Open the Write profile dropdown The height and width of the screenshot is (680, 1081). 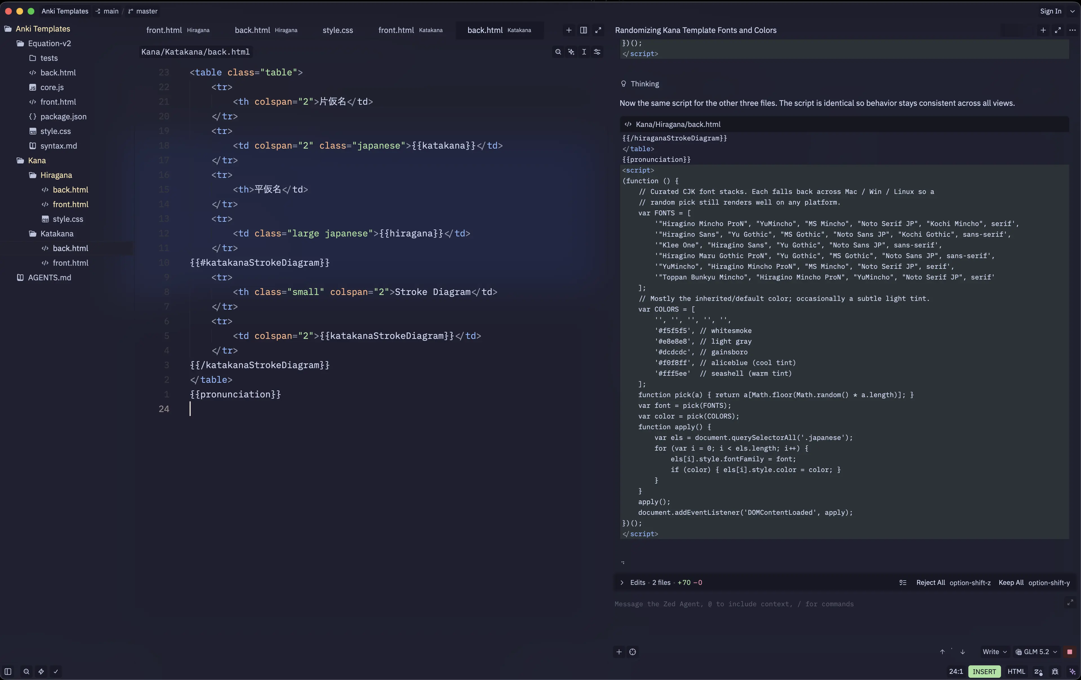pyautogui.click(x=994, y=652)
